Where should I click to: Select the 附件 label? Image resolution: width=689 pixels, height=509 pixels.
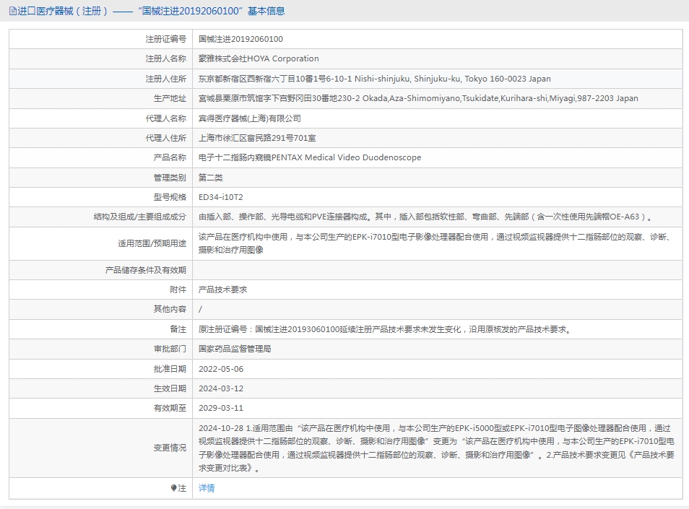(178, 290)
